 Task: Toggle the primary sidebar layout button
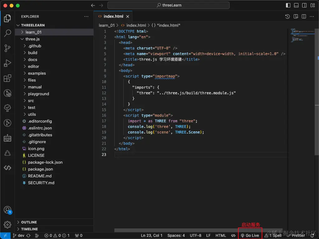click(288, 5)
